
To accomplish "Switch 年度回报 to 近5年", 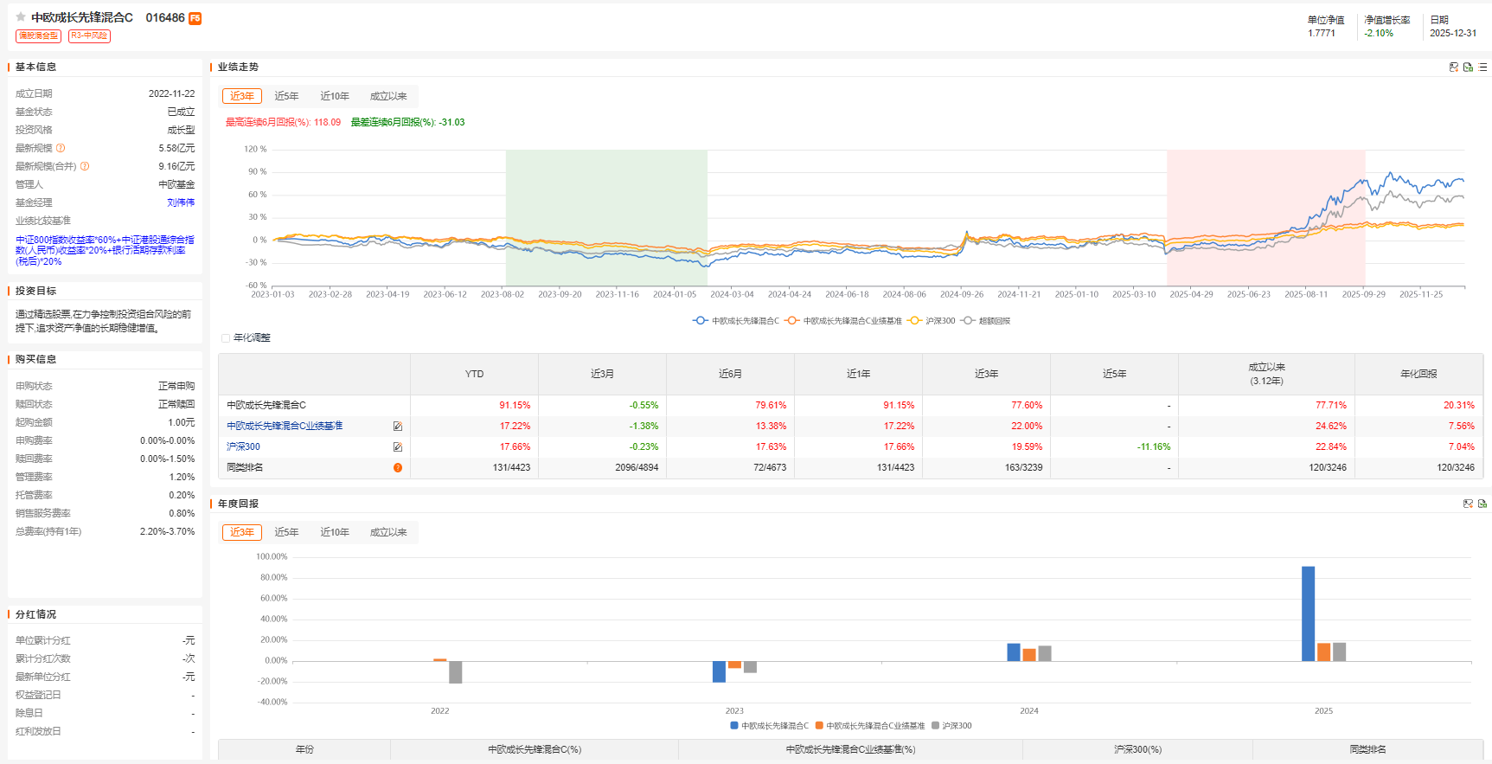I will (x=286, y=532).
